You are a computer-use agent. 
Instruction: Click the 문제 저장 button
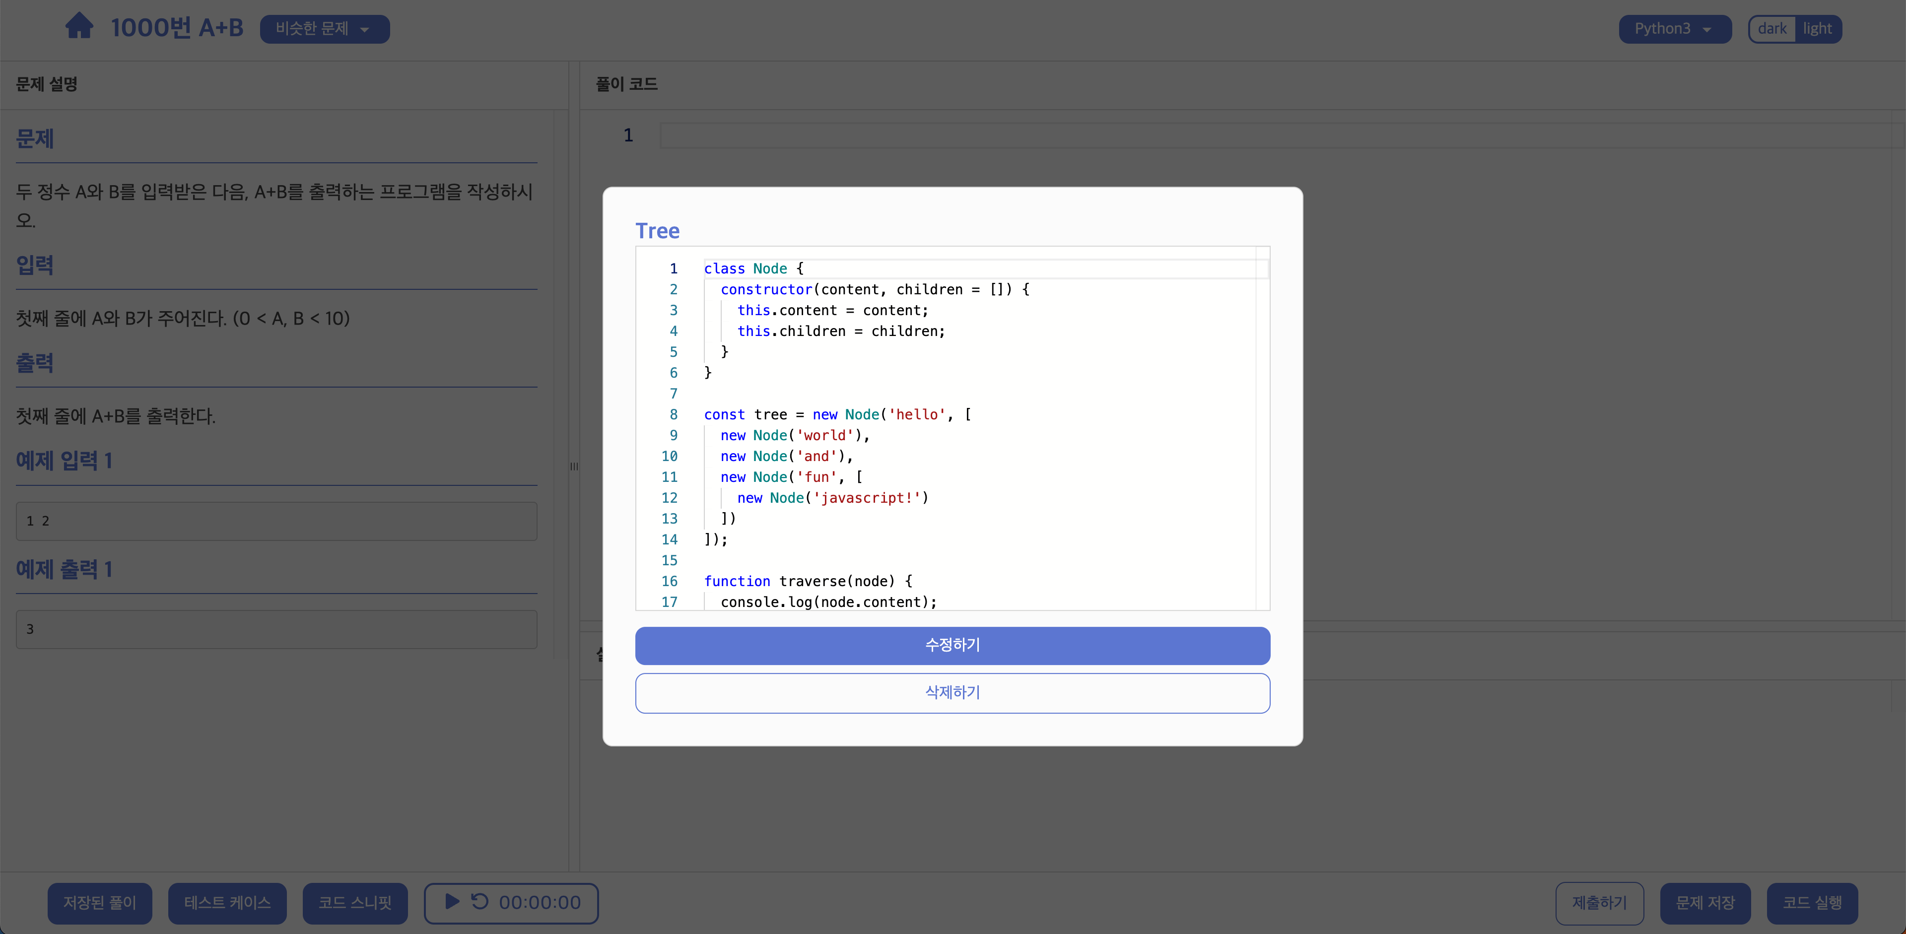1705,903
